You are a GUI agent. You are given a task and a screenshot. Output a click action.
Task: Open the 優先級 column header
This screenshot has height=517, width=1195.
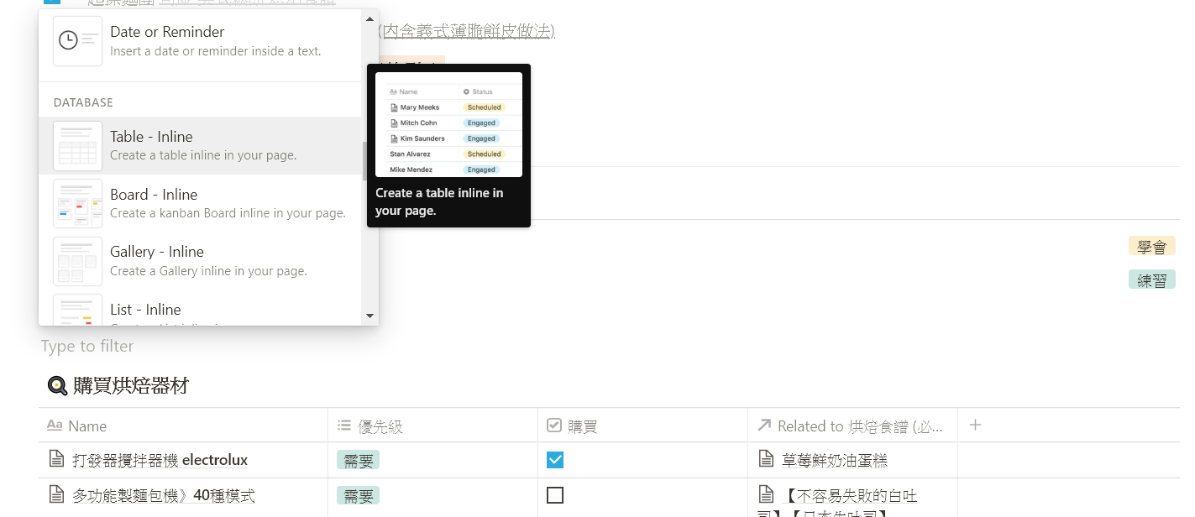(432, 426)
